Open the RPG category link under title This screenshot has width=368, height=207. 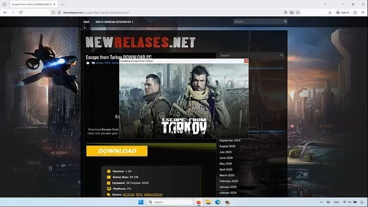tap(107, 63)
